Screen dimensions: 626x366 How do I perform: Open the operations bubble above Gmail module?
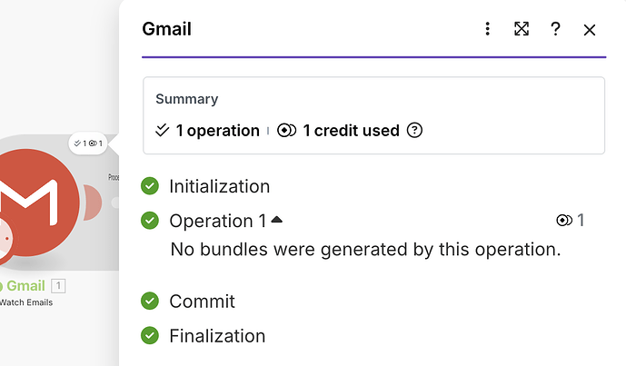coord(88,143)
